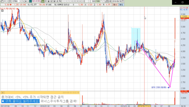Image resolution: width=189 pixels, height=107 pixels.
Task: Click the empty interval input field
Action: (x=86, y=1)
